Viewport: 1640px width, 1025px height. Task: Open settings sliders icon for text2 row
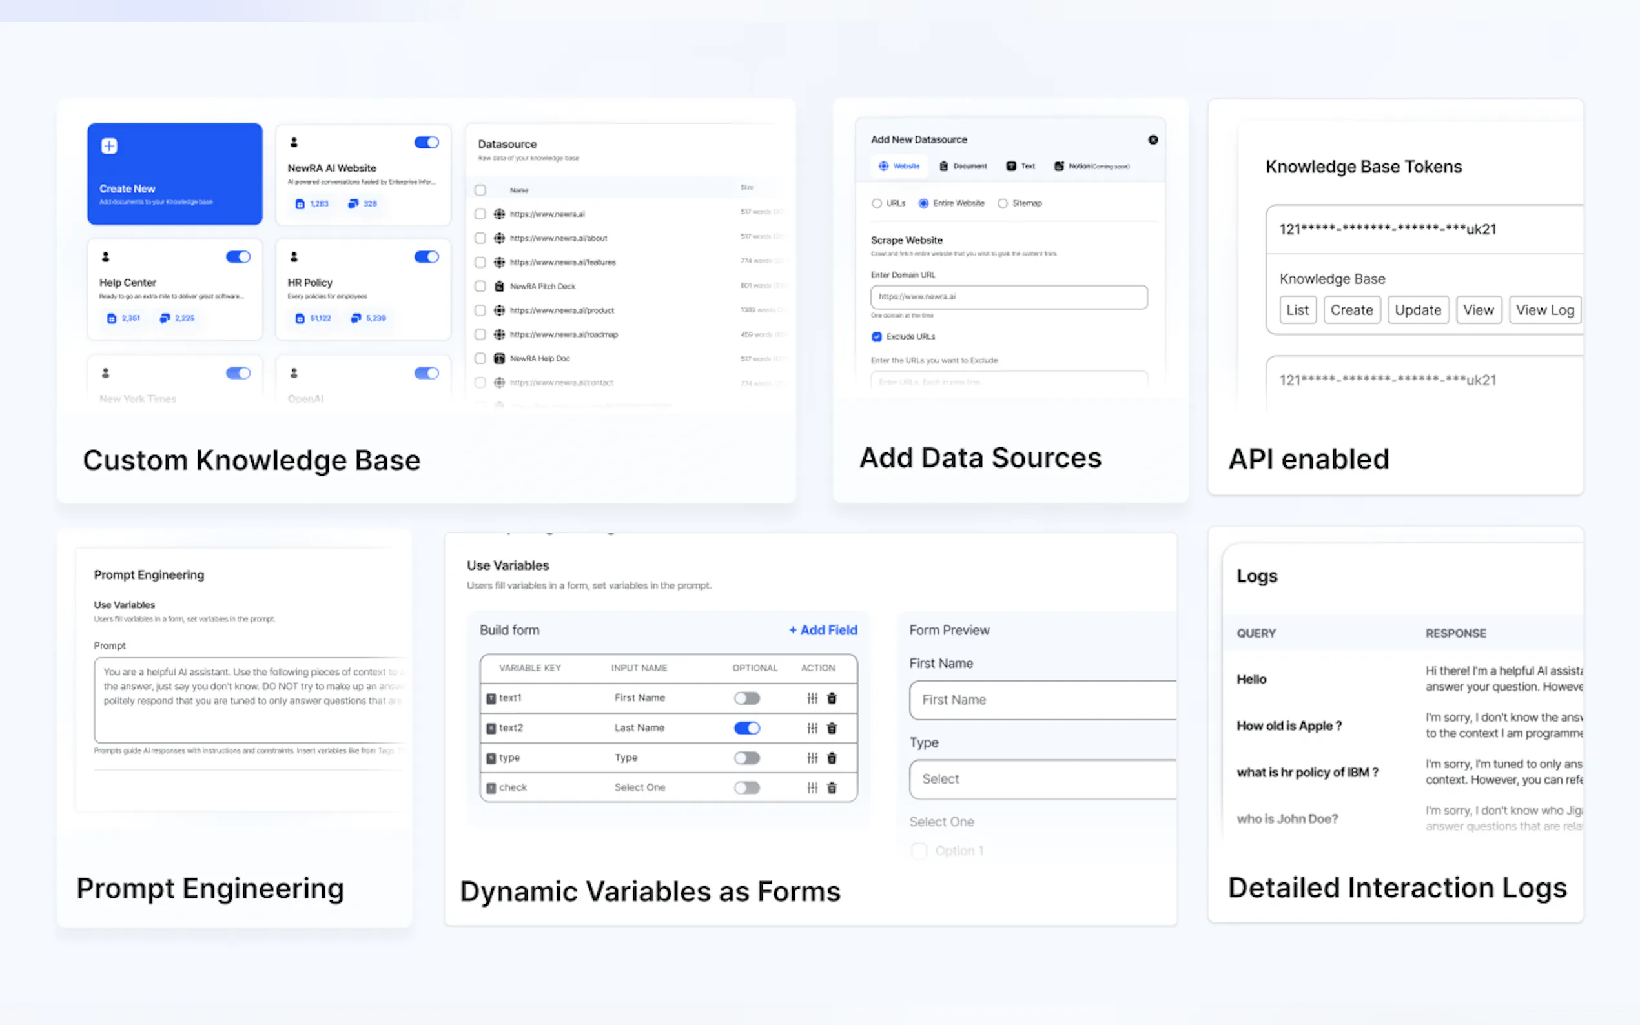[x=812, y=728]
